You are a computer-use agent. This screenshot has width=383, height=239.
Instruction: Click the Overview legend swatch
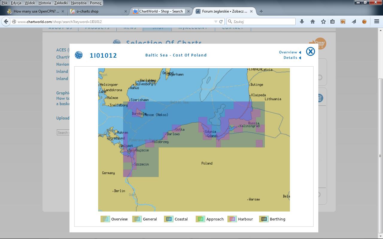click(x=105, y=219)
